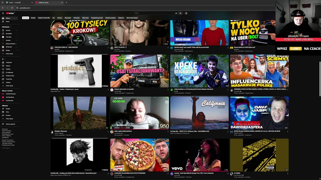The height and width of the screenshot is (180, 321).
Task: Select Ostatnio przesłane filter chip
Action: pyautogui.click(x=110, y=18)
